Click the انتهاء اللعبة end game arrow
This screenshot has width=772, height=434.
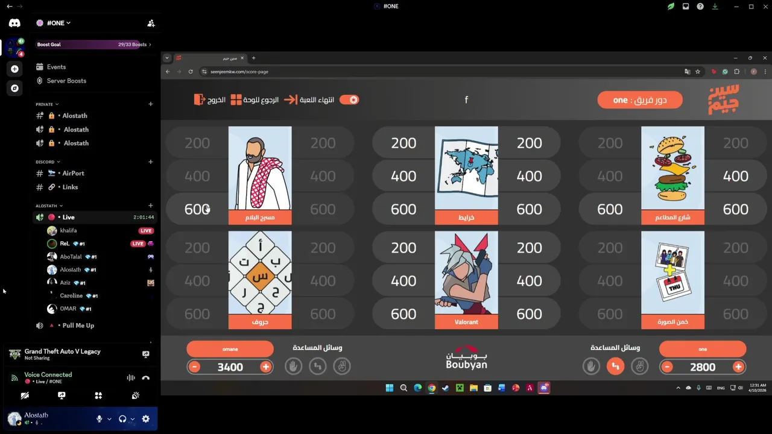pos(290,99)
